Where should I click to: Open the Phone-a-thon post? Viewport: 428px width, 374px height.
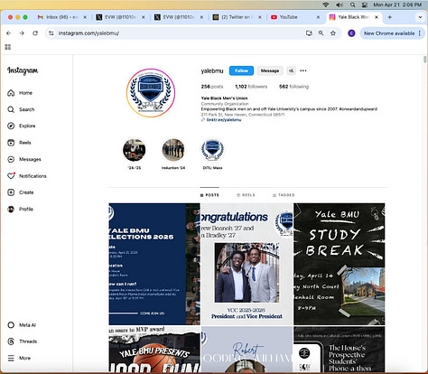pyautogui.click(x=340, y=349)
